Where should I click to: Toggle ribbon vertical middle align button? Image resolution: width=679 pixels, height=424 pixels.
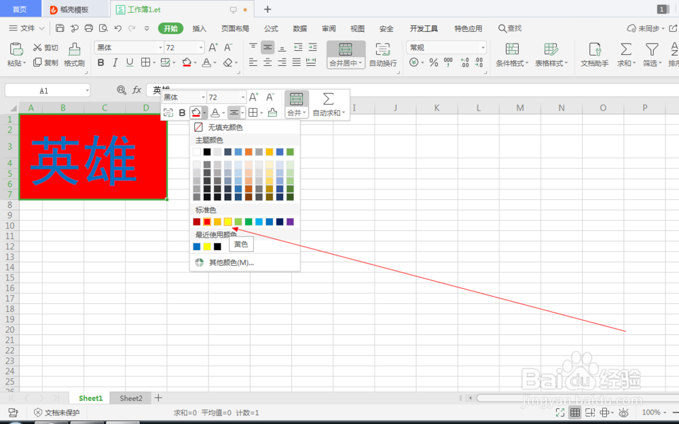(268, 48)
